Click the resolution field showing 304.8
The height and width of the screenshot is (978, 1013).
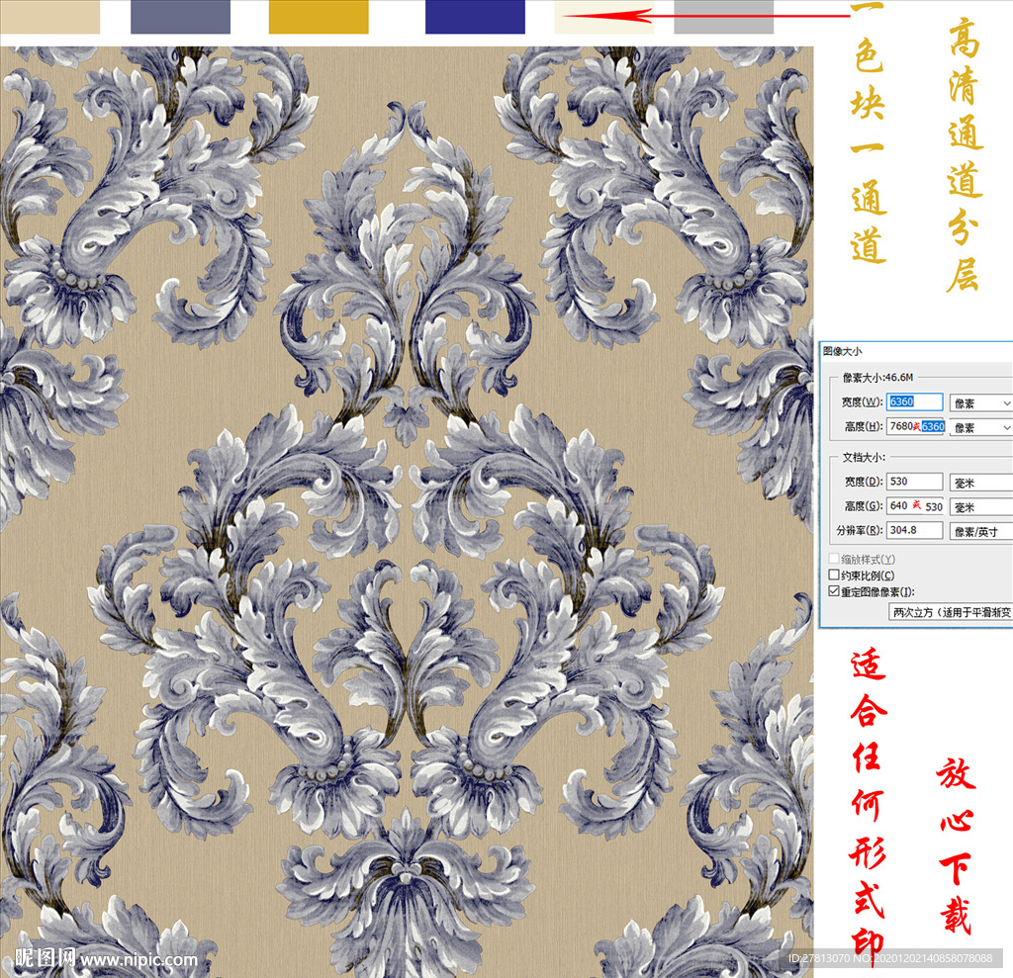click(x=914, y=530)
